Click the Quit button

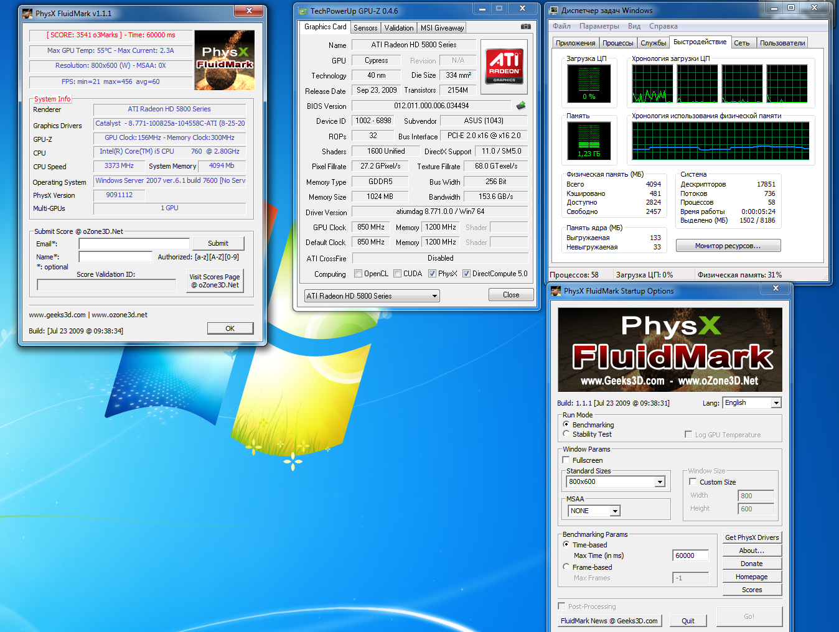[x=688, y=621]
